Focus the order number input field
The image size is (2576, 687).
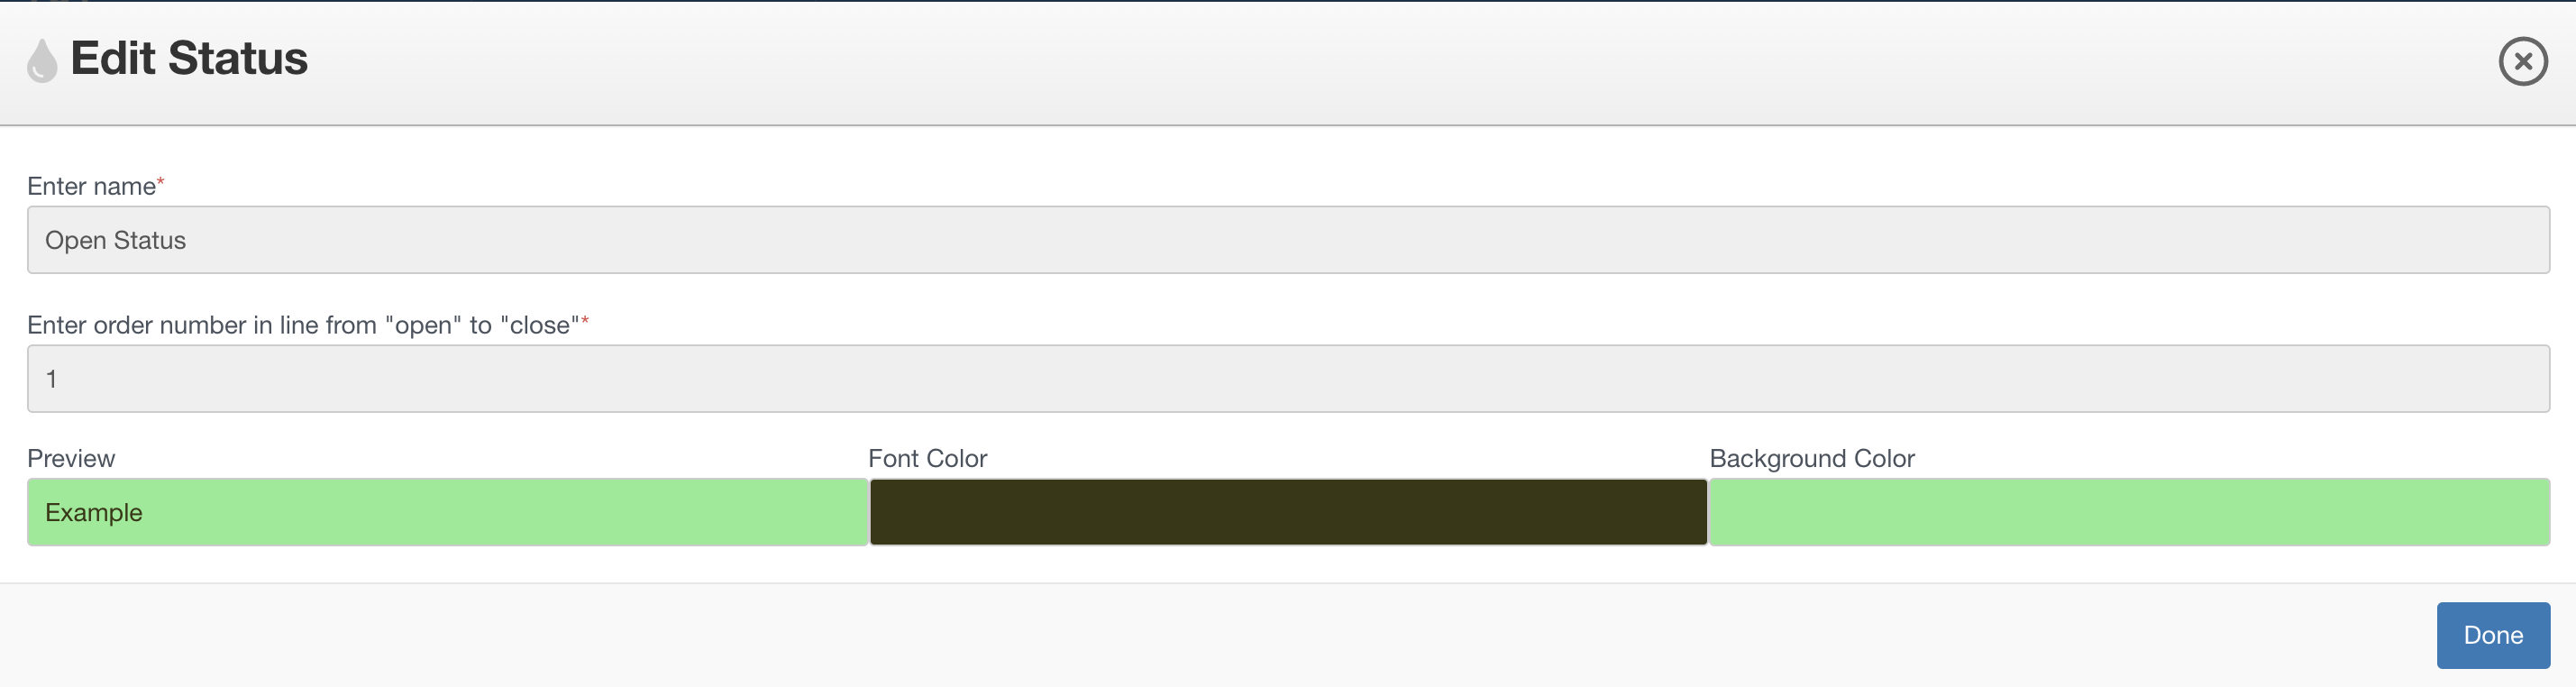(1288, 379)
